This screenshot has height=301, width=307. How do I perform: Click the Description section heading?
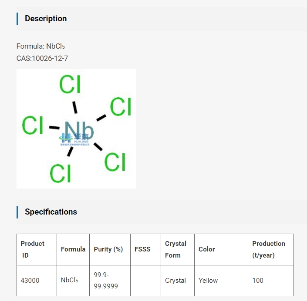46,19
